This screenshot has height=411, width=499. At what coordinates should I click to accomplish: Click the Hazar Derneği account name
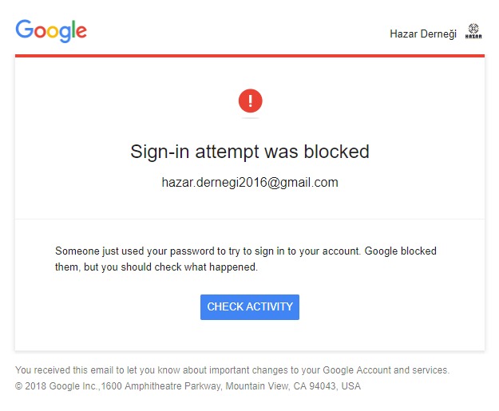click(x=422, y=34)
